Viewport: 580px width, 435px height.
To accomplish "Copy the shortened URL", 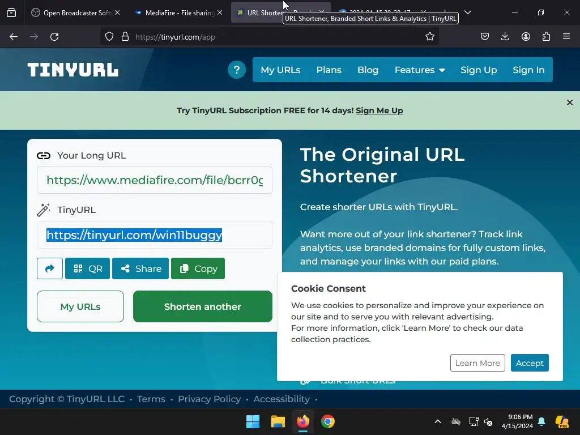I will [x=198, y=268].
